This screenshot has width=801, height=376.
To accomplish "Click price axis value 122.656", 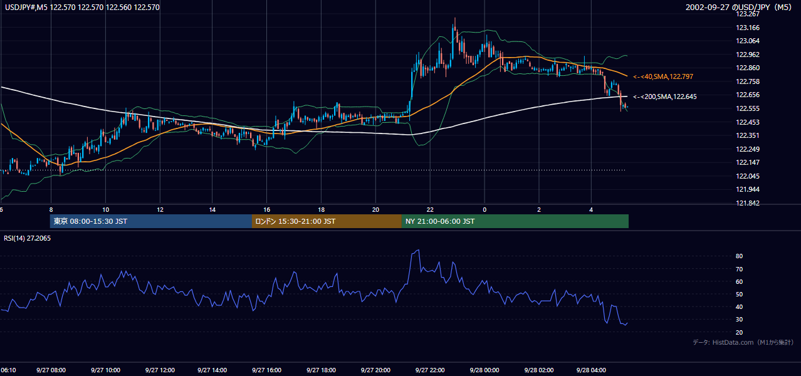I will [x=748, y=95].
